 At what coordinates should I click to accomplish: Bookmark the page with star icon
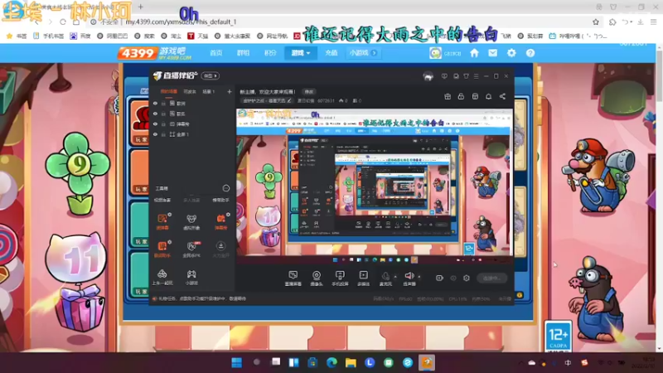pos(596,22)
